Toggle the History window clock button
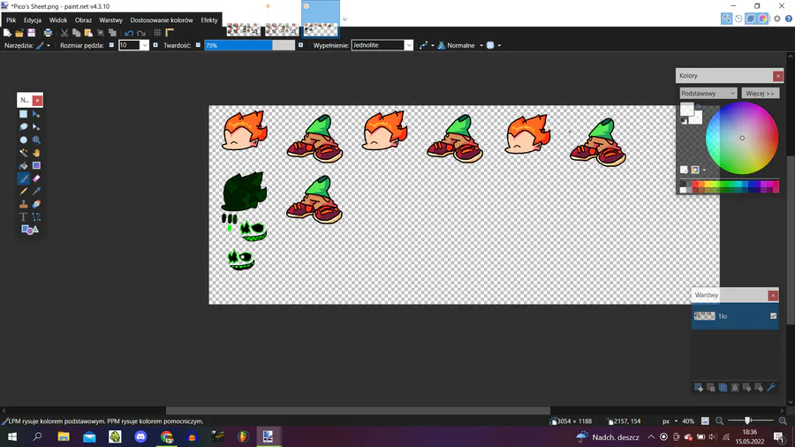The width and height of the screenshot is (795, 447). (x=738, y=19)
